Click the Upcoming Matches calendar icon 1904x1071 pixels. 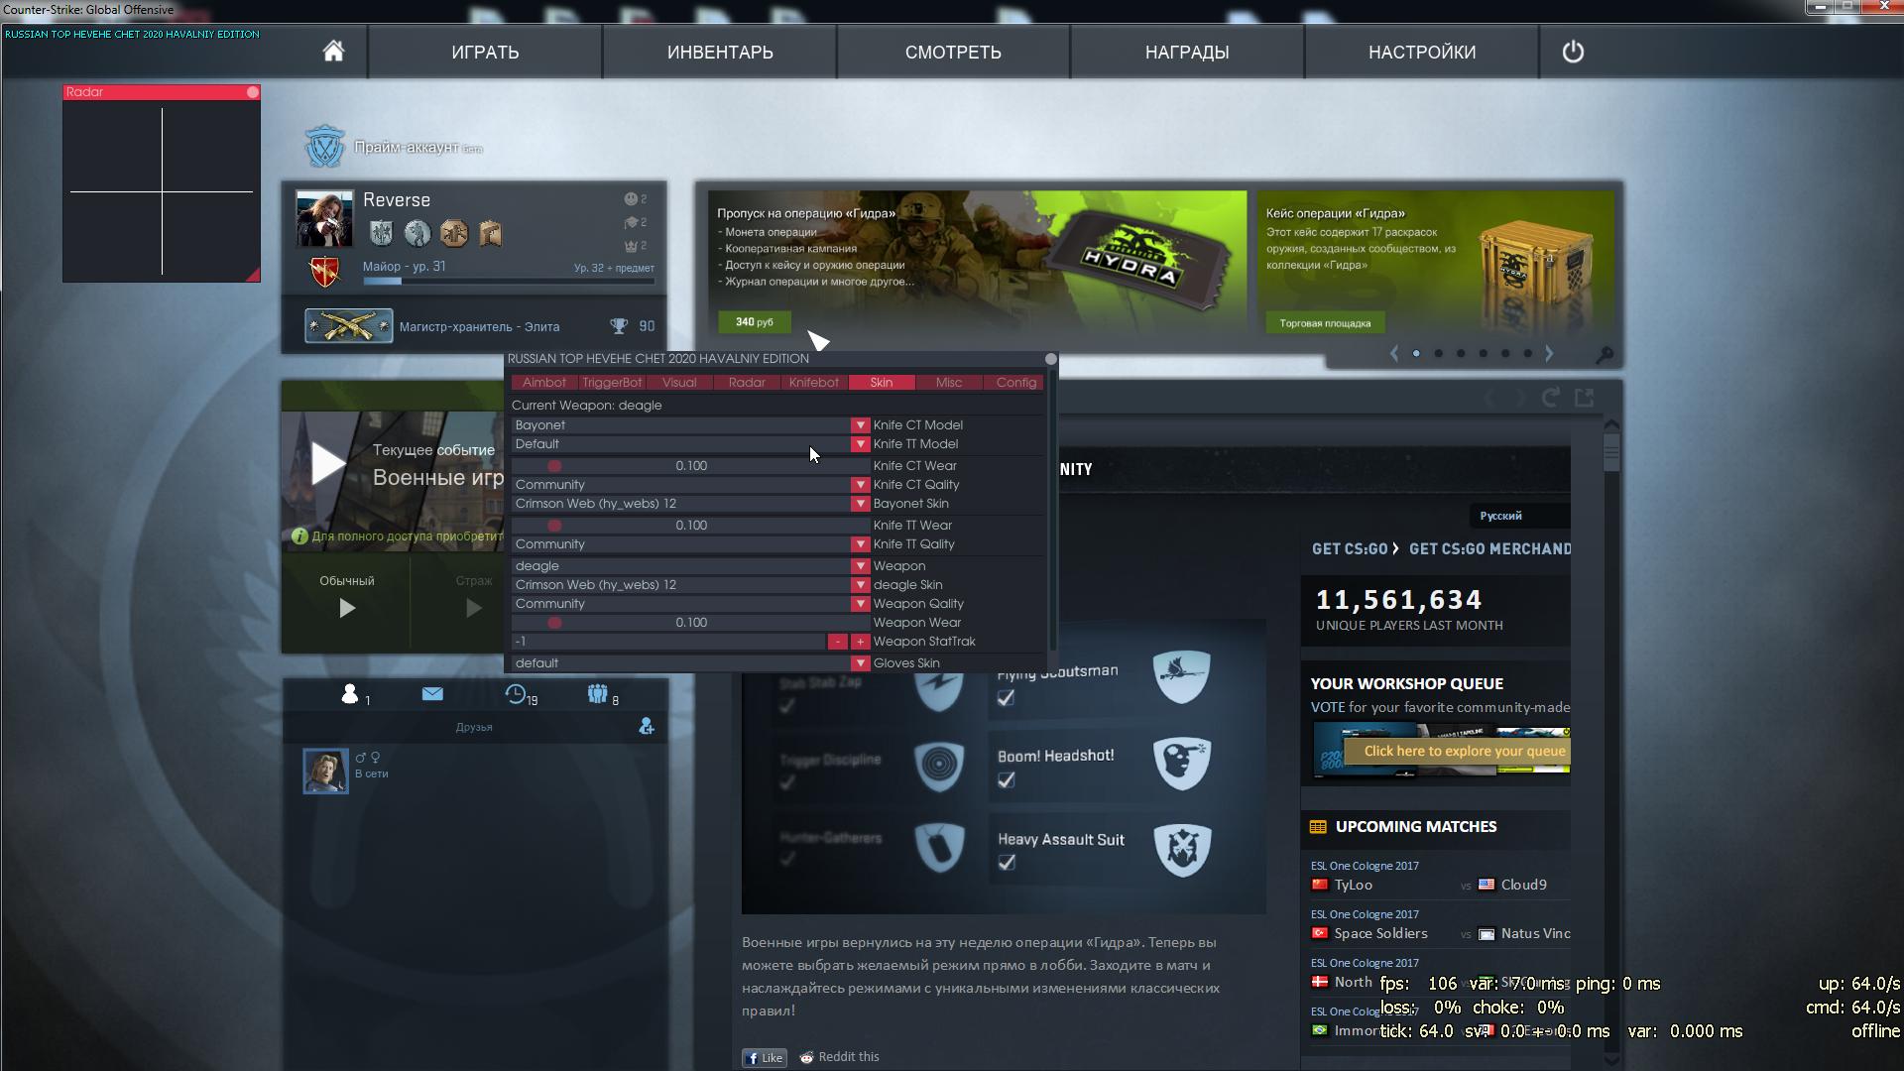click(x=1318, y=827)
